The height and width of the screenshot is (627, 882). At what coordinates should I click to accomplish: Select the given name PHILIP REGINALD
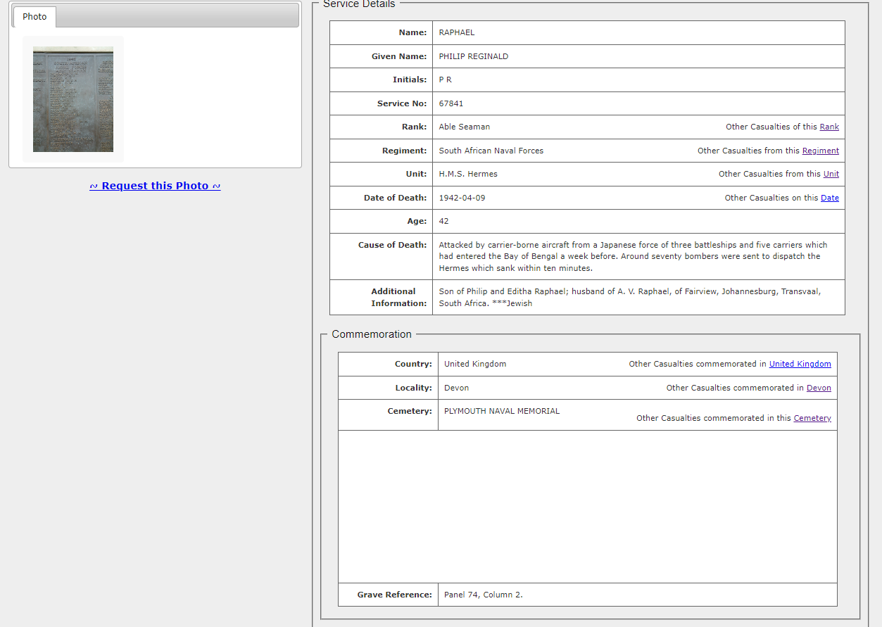(x=474, y=56)
